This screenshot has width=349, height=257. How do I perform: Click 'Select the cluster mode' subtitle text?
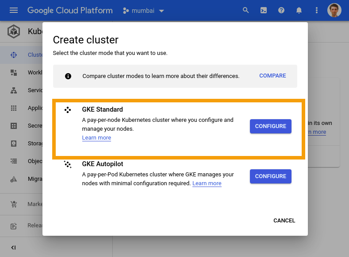tap(110, 53)
